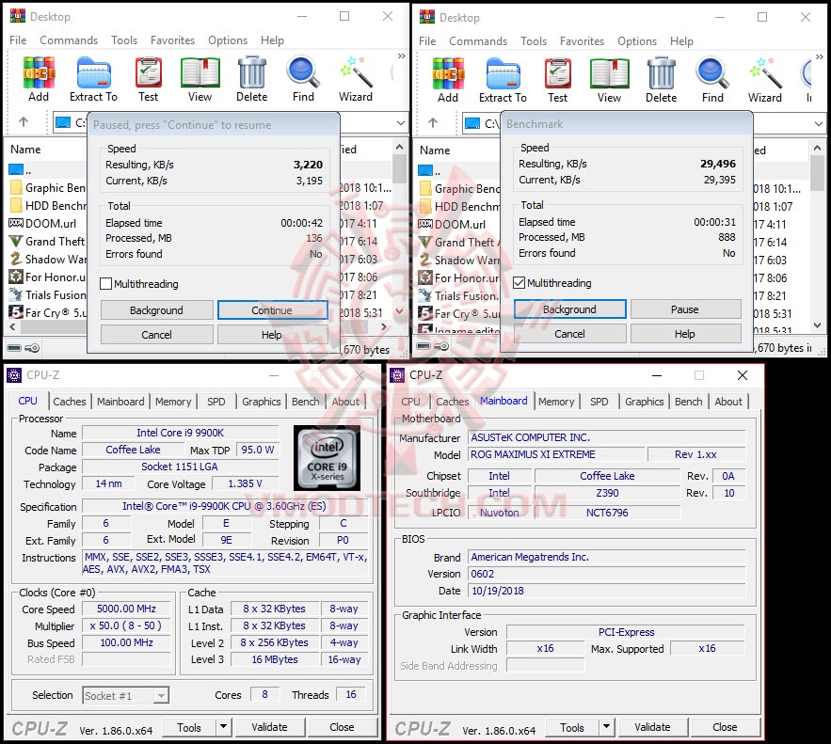Expand hidden toolbar items in right WinRAR window

click(820, 56)
